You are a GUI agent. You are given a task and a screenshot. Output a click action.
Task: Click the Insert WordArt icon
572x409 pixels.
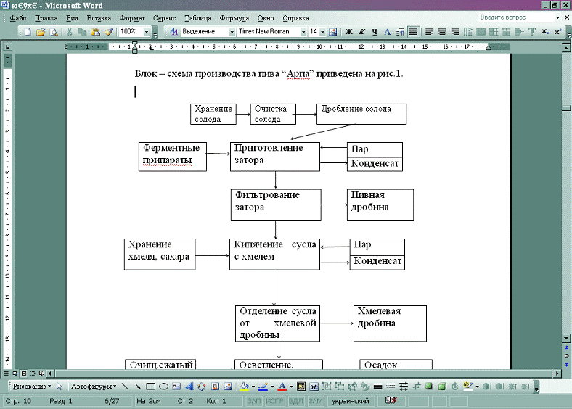(x=189, y=387)
